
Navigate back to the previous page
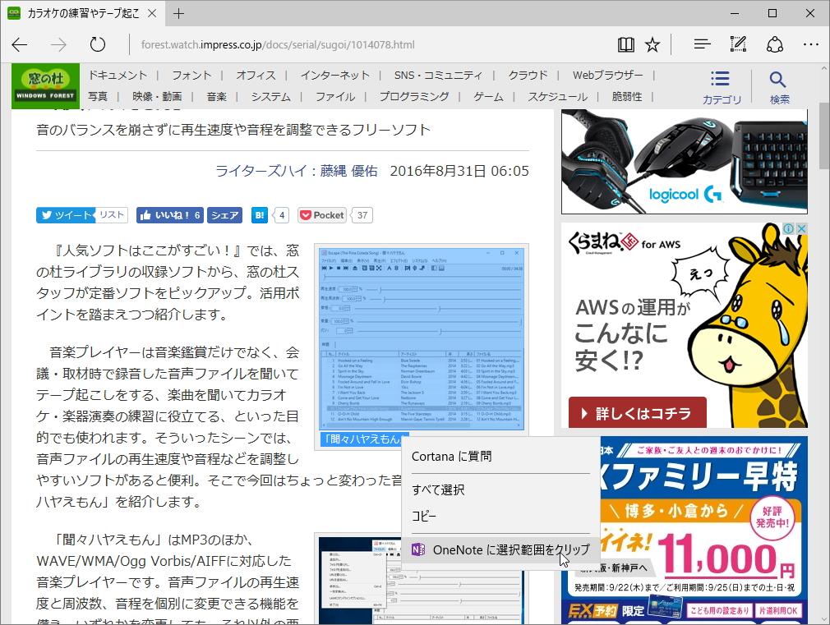click(20, 45)
